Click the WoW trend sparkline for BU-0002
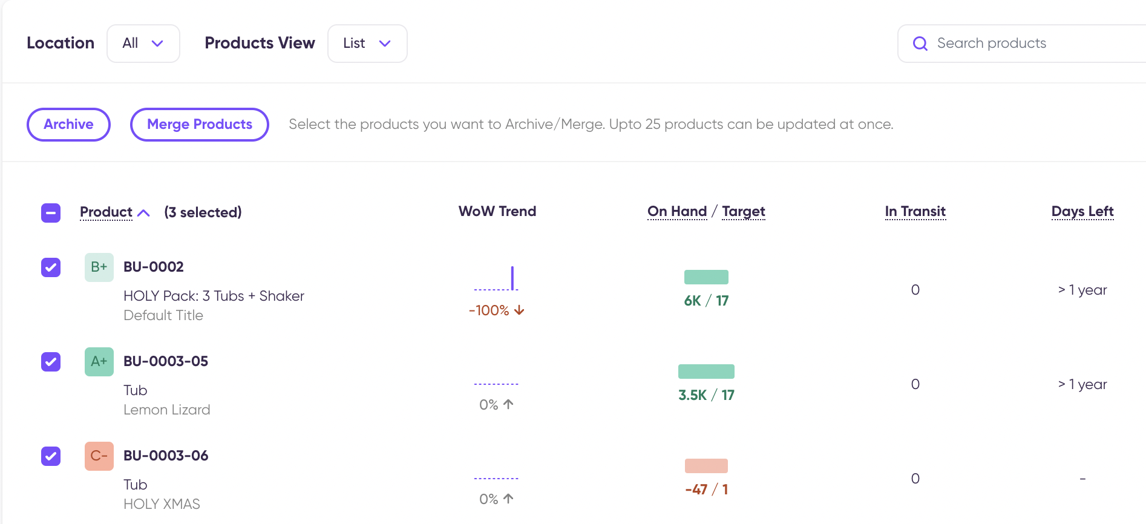 [x=496, y=278]
